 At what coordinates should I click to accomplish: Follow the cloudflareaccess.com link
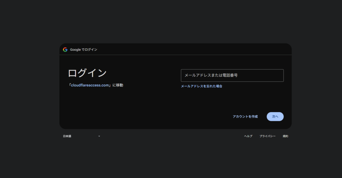[90, 85]
